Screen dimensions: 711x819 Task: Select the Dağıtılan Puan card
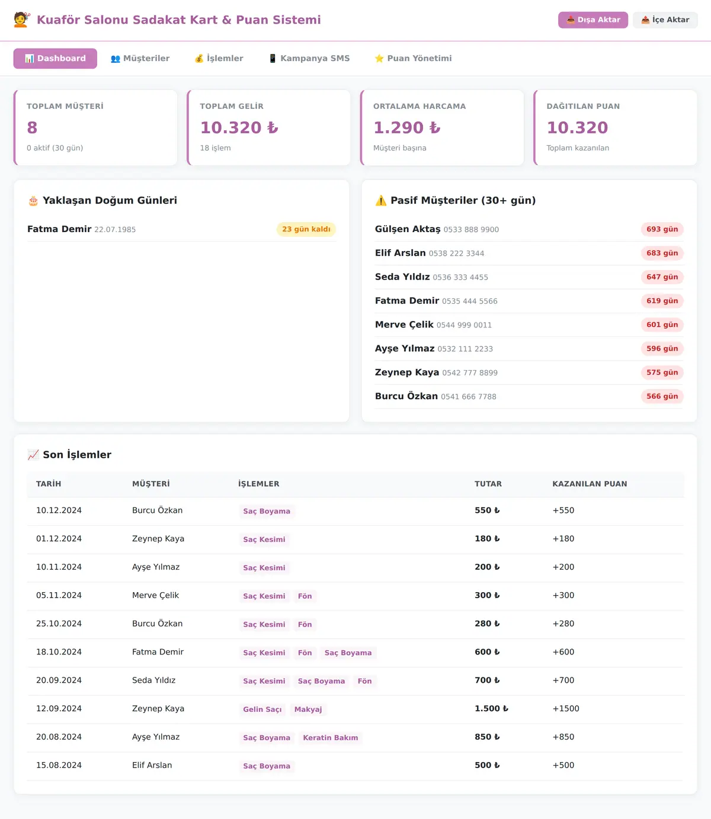pos(615,128)
